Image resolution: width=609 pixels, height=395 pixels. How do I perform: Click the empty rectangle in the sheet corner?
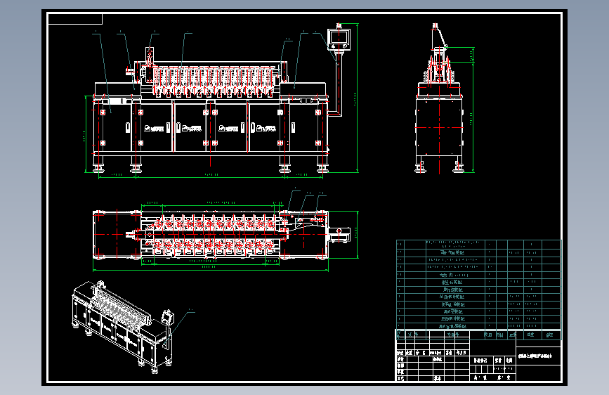pyautogui.click(x=75, y=19)
